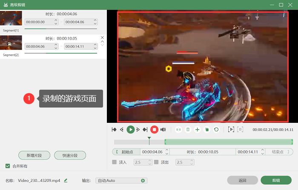Enable the 淡出 fade-out checkbox
298x190 pixels.
[x=156, y=162]
